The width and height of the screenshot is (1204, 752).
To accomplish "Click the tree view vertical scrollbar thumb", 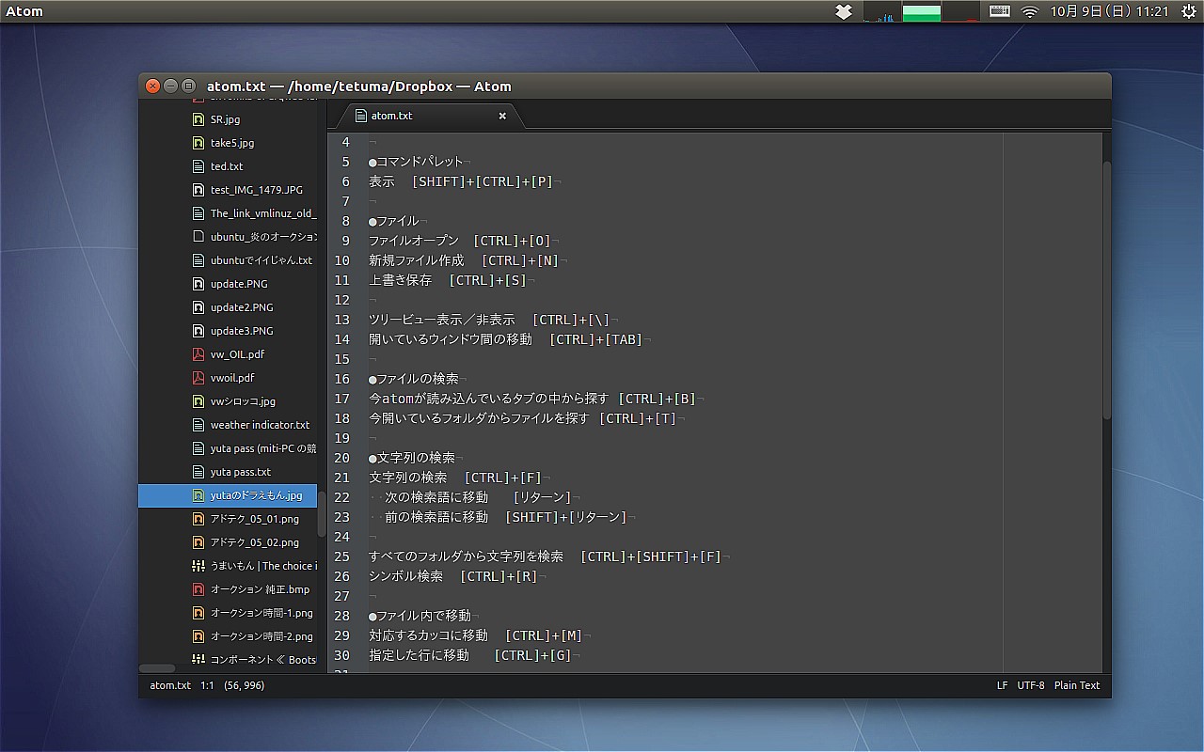I will (x=322, y=515).
